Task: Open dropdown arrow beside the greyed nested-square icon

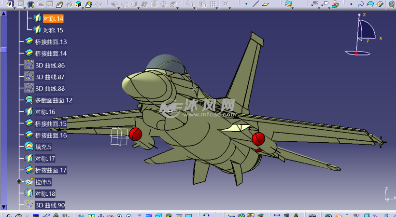Action: (x=25, y=8)
